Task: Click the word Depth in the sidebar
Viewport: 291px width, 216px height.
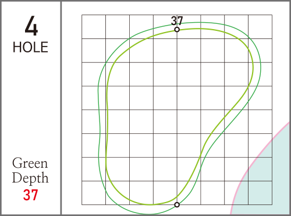Action: (x=30, y=178)
